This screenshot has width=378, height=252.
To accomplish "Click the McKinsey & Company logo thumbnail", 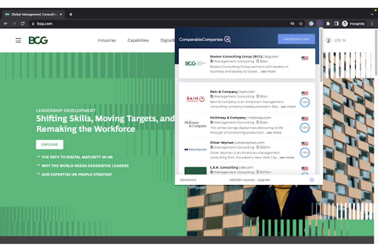I will pos(196,124).
